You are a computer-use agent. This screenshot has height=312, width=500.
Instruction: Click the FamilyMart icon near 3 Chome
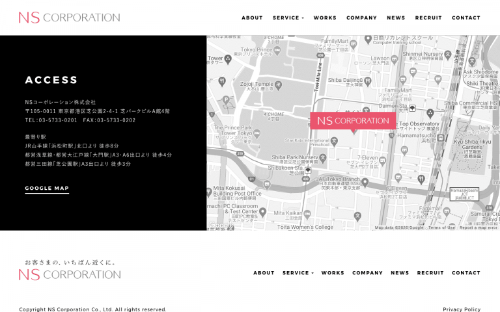click(x=353, y=45)
